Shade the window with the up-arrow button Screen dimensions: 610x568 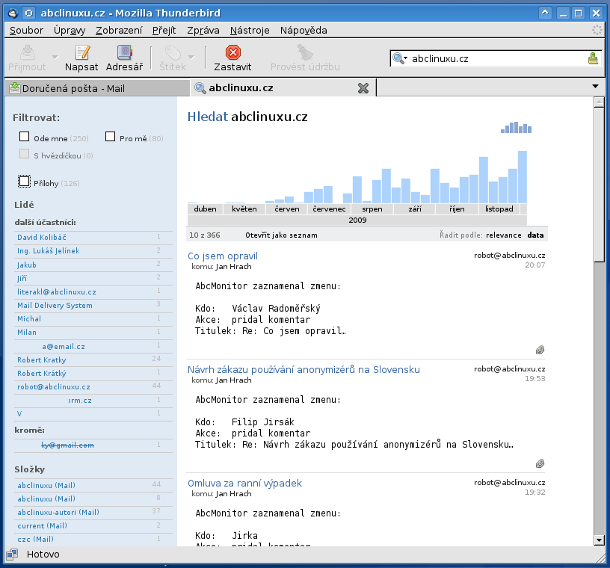pos(546,13)
